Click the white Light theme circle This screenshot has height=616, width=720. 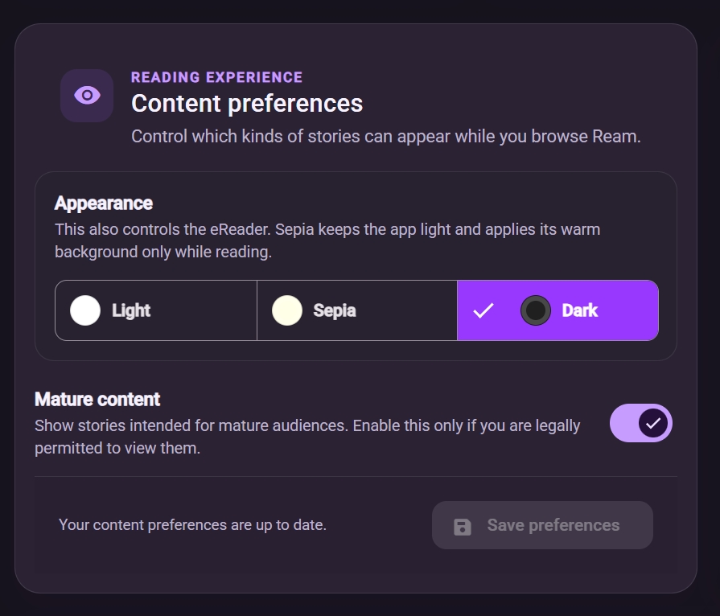click(85, 310)
